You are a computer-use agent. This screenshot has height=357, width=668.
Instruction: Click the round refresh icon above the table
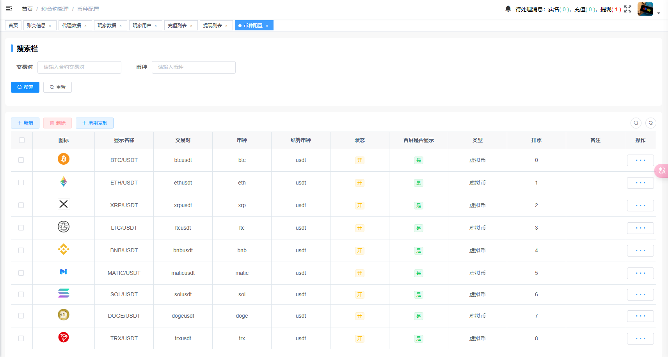(650, 123)
